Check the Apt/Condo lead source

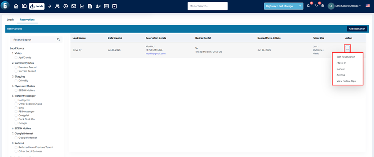(16, 57)
